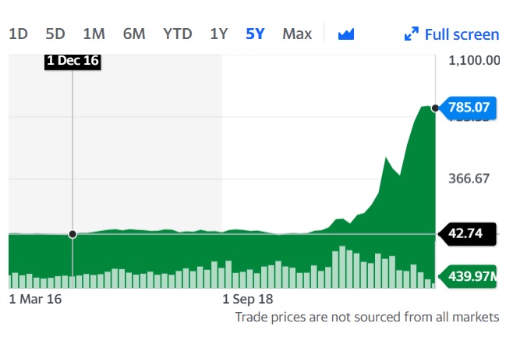Switch chart type using the area chart icon

coord(345,34)
